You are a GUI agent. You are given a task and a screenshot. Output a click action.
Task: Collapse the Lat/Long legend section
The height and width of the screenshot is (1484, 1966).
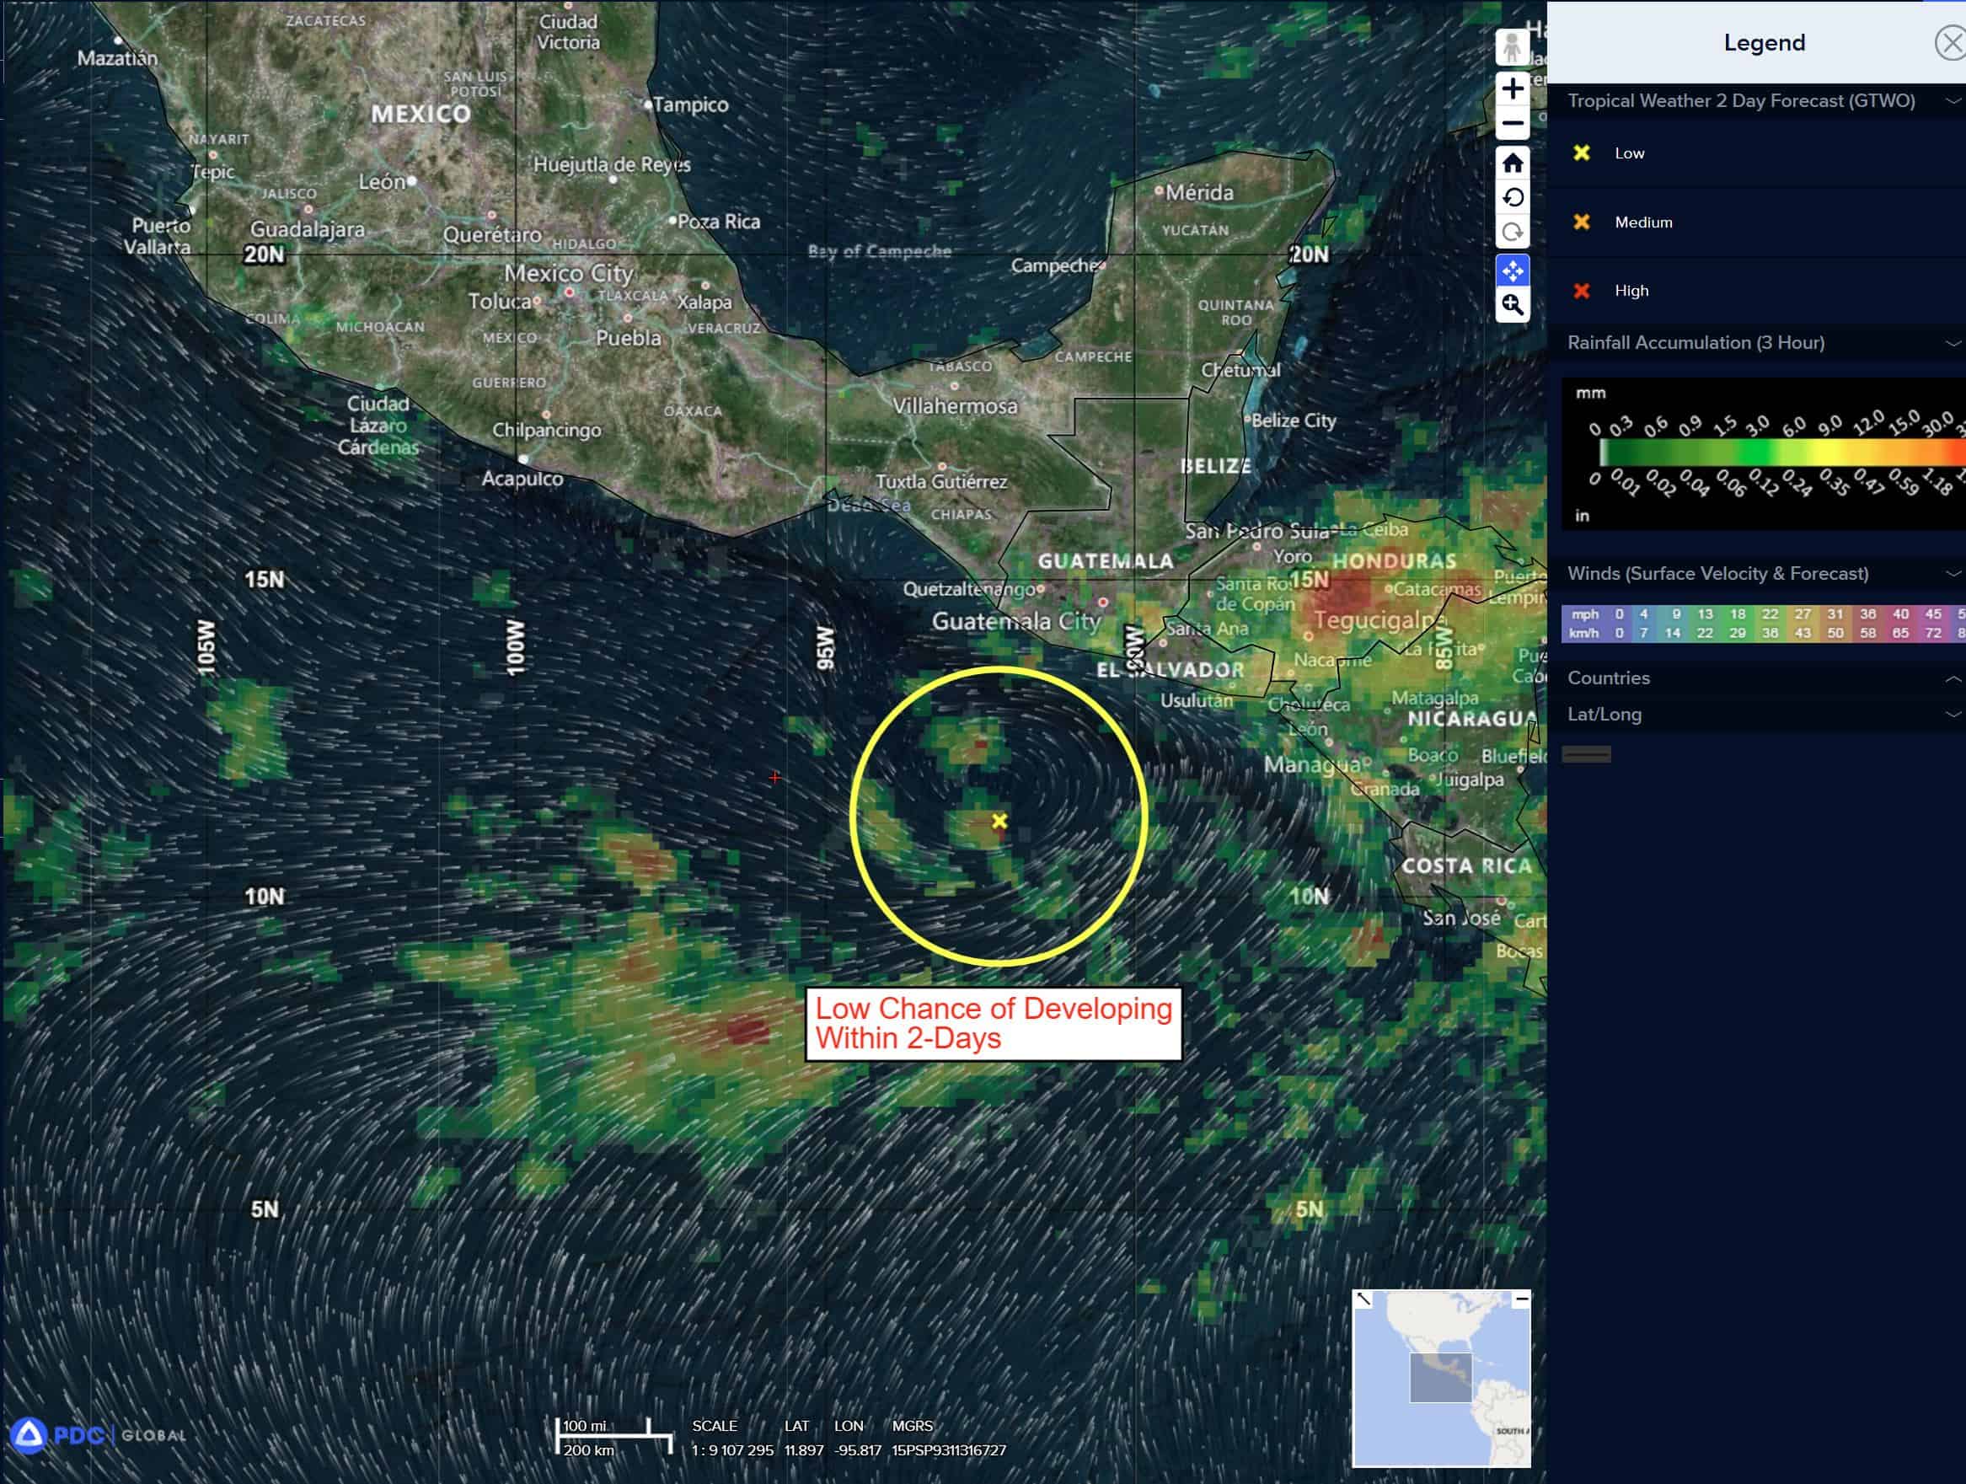pos(1953,715)
